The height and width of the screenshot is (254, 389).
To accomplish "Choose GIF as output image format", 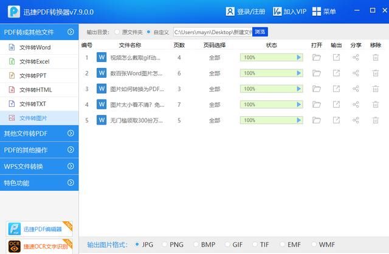I will pyautogui.click(x=227, y=244).
